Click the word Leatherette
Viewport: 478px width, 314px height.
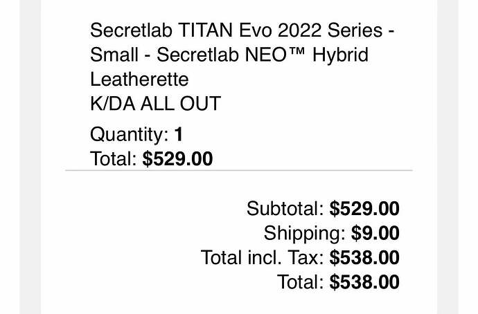coord(139,80)
